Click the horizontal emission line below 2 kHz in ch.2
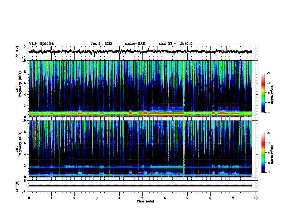288x222 pixels. pyautogui.click(x=140, y=167)
